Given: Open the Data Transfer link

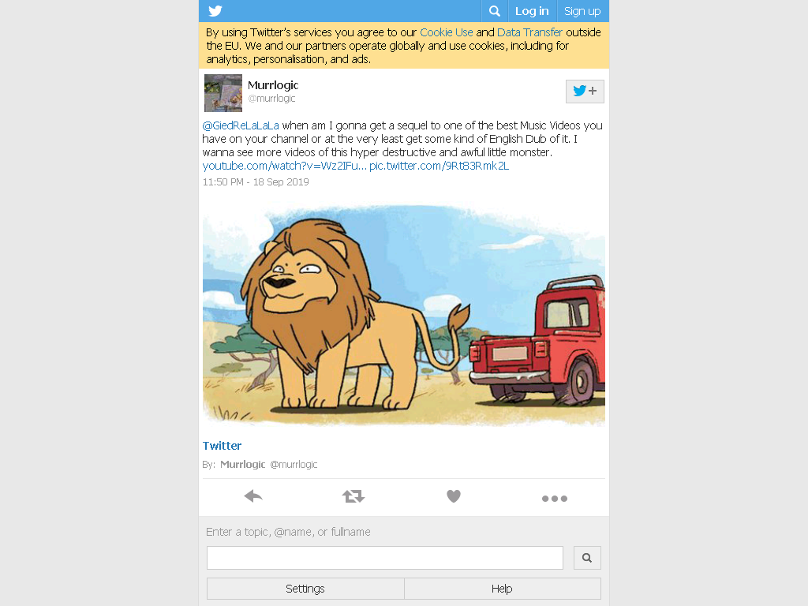Looking at the screenshot, I should pos(529,32).
